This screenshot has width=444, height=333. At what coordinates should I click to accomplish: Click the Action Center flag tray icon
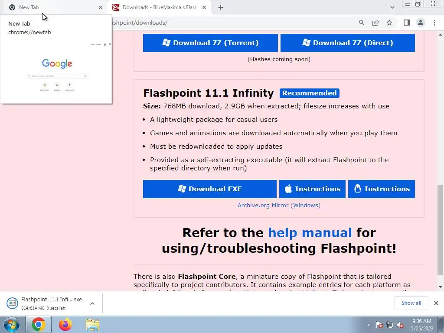point(379,325)
